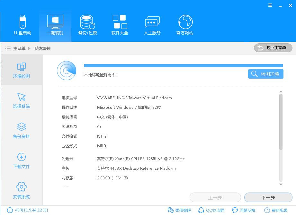Viewport: 296px width, 215px height.
Task: Open the U盘启动 USB boot tool
Action: click(x=22, y=25)
